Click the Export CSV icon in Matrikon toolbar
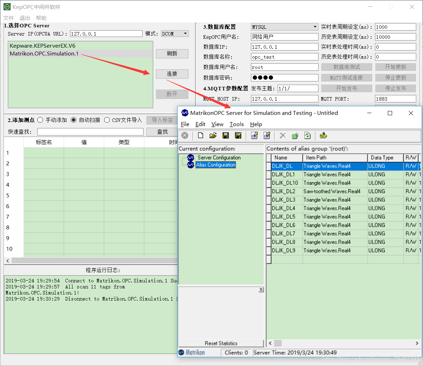This screenshot has height=366, width=423. pos(255,136)
